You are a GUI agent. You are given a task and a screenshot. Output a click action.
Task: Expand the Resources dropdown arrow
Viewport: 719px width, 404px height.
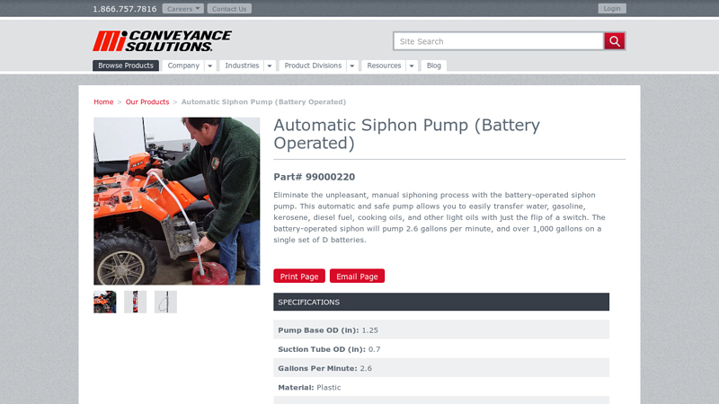(x=412, y=66)
